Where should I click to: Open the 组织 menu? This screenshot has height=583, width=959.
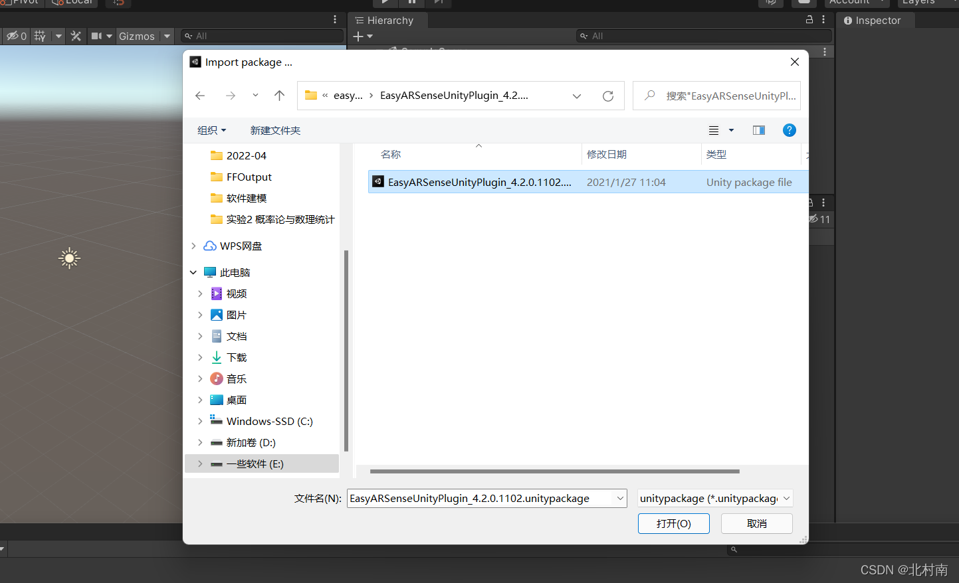click(211, 130)
